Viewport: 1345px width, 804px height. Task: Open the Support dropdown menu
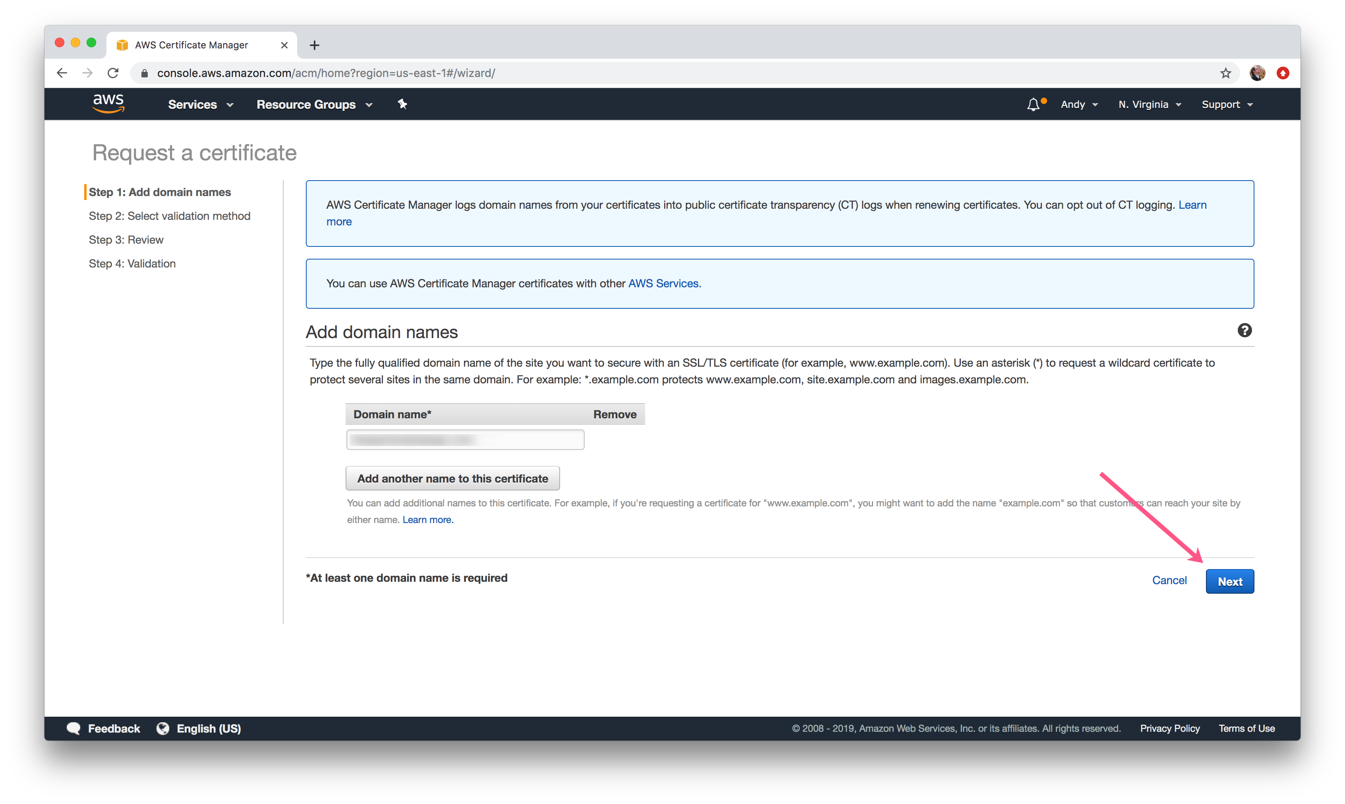tap(1227, 104)
